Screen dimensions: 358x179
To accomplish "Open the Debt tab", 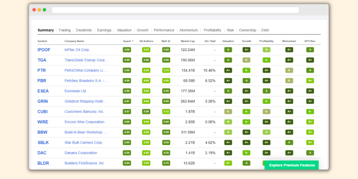I will coord(265,30).
